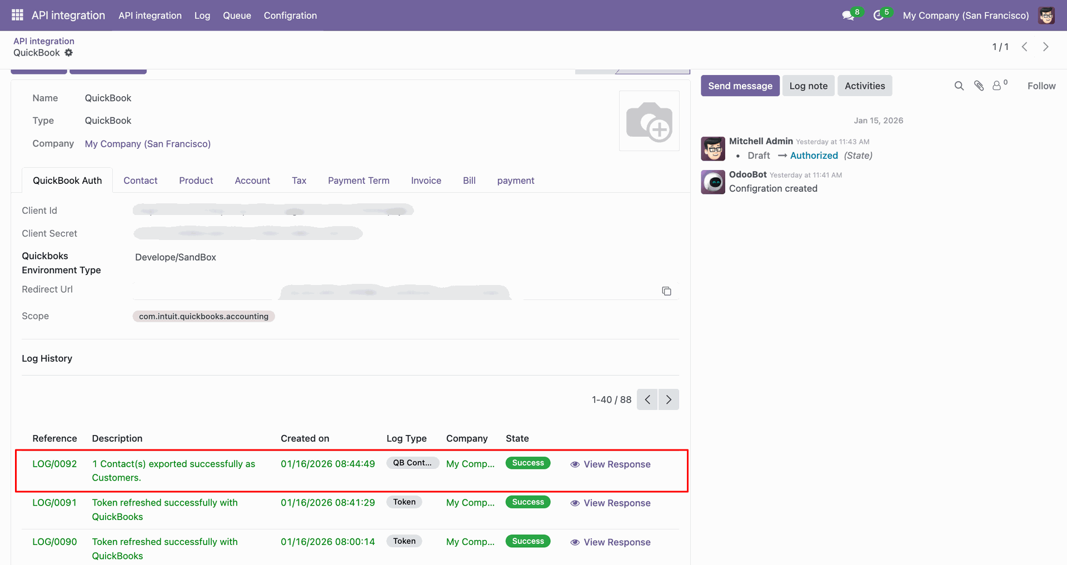The image size is (1067, 565).
Task: Open My Company (San Francisco) company link
Action: pos(148,144)
